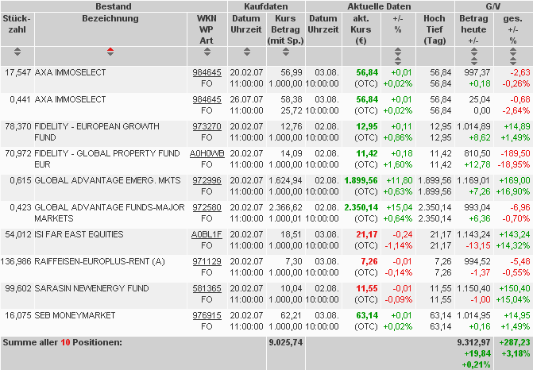Select AXA IMMOSELECT with 17,547 units

pyautogui.click(x=71, y=72)
